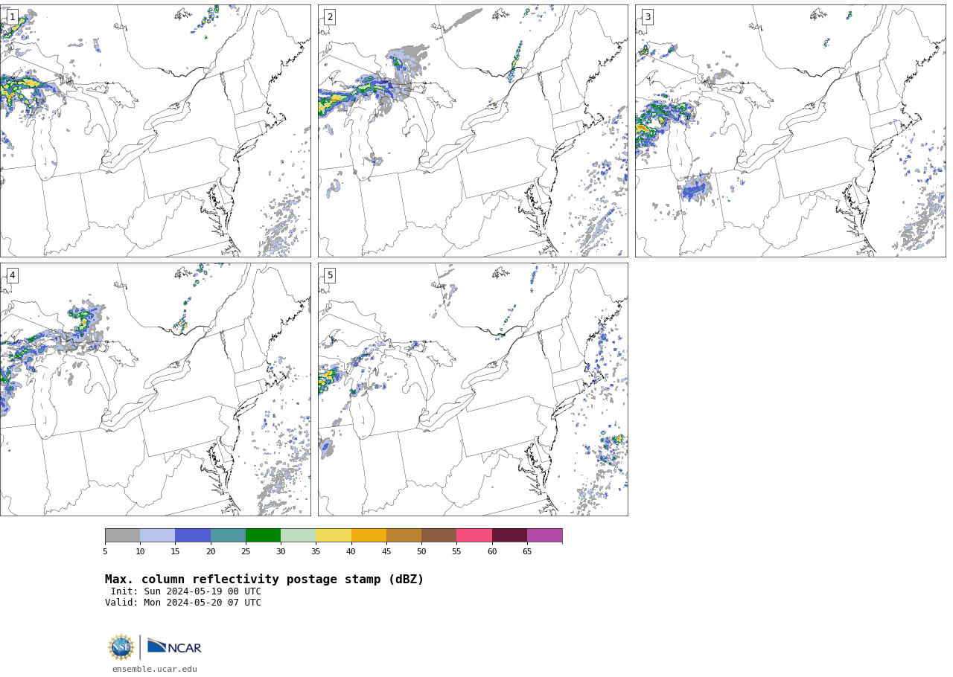Open ensemble member 1 reflectivity map
Screen dimensions: 953x677
(x=155, y=131)
